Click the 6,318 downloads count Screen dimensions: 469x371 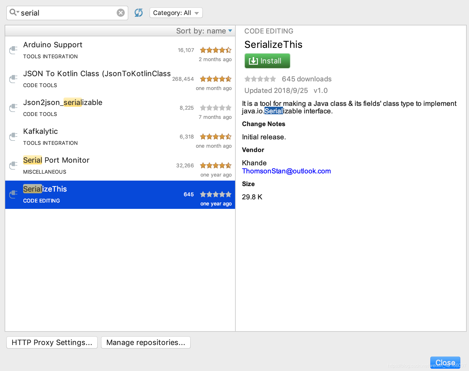coord(187,137)
